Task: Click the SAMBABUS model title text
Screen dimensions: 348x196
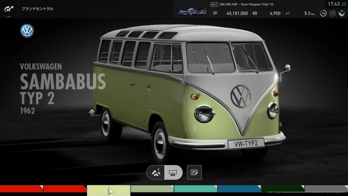Action: 63,82
